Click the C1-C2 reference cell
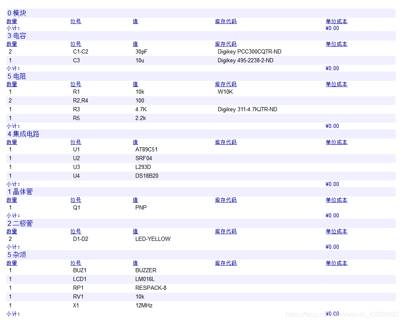 (x=81, y=52)
